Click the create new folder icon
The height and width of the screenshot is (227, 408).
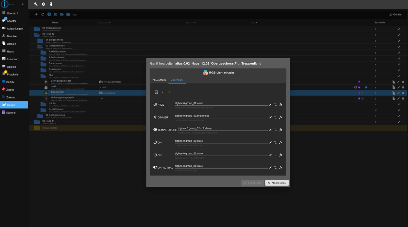(x=55, y=14)
